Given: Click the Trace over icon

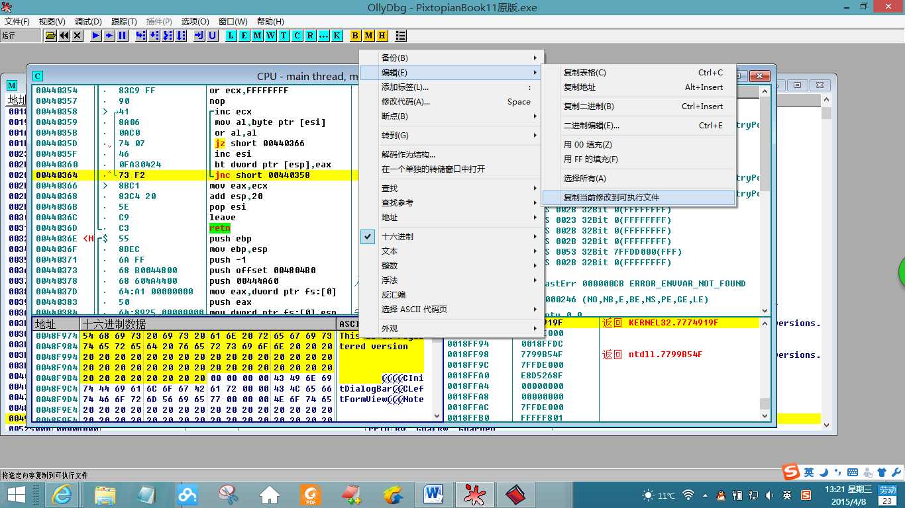Looking at the screenshot, I should (x=180, y=36).
